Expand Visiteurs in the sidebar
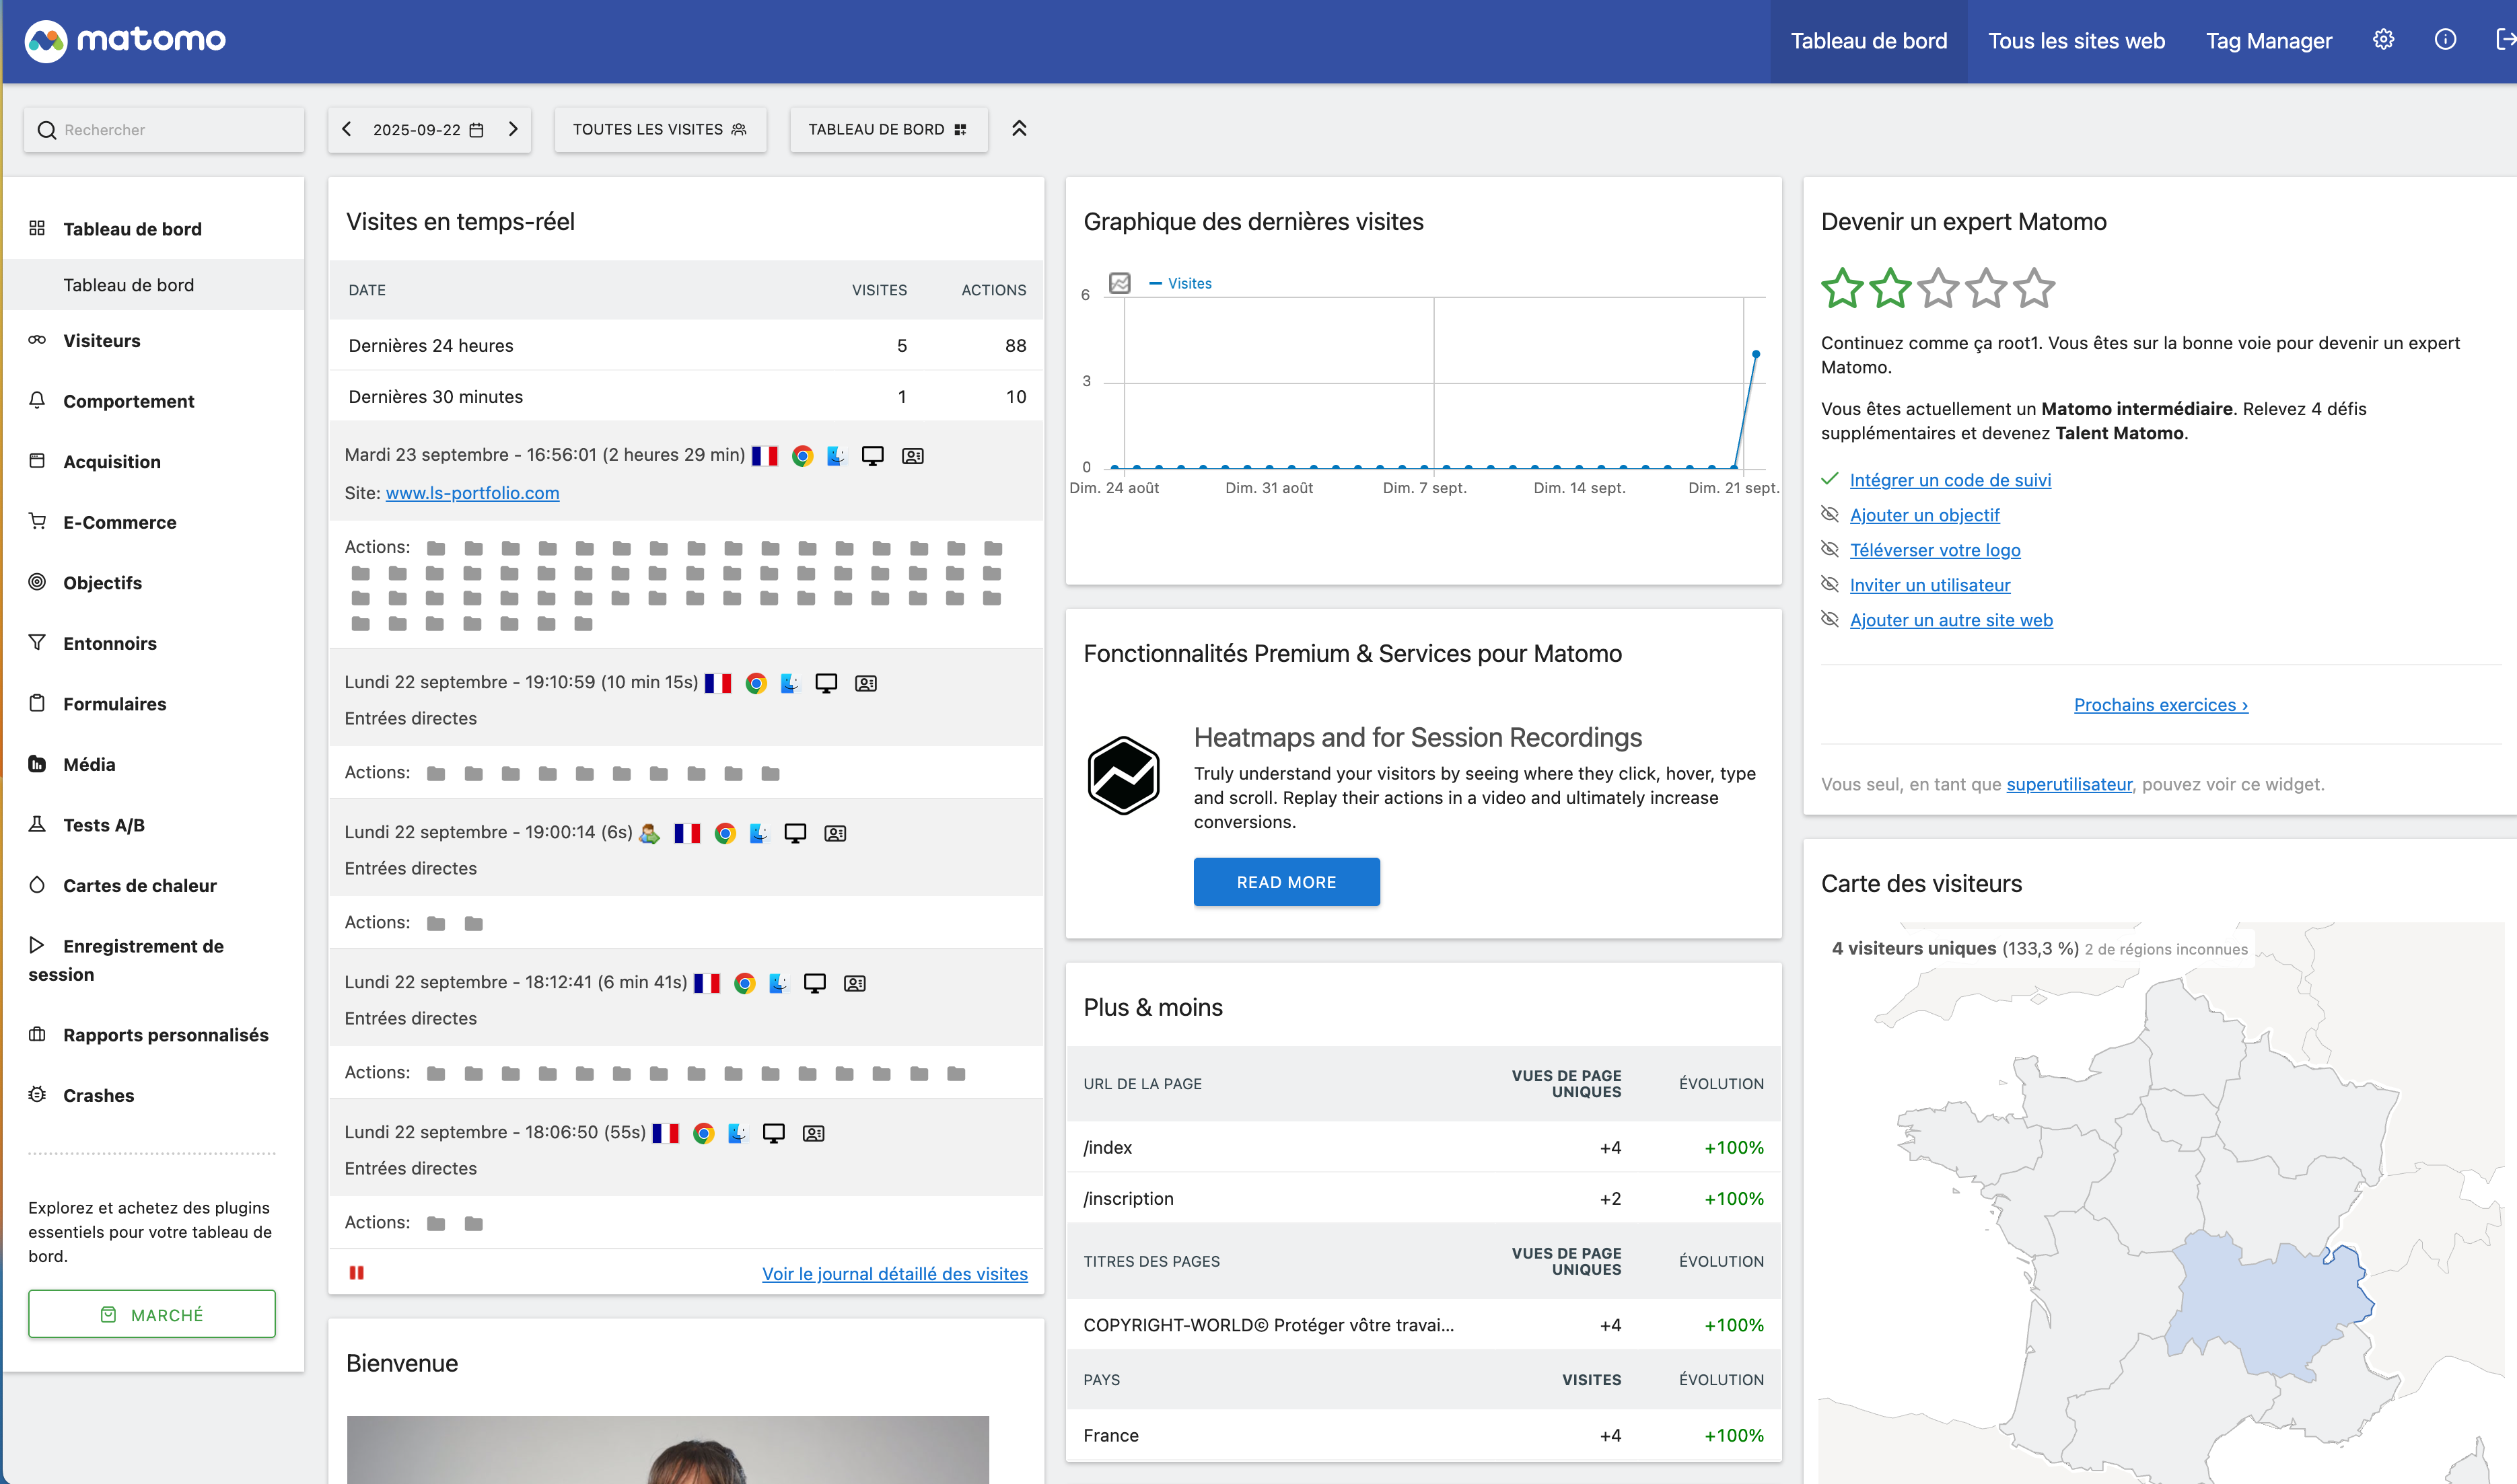This screenshot has width=2517, height=1484. 102,341
